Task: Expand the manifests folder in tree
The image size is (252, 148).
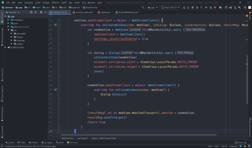Action: [8, 20]
